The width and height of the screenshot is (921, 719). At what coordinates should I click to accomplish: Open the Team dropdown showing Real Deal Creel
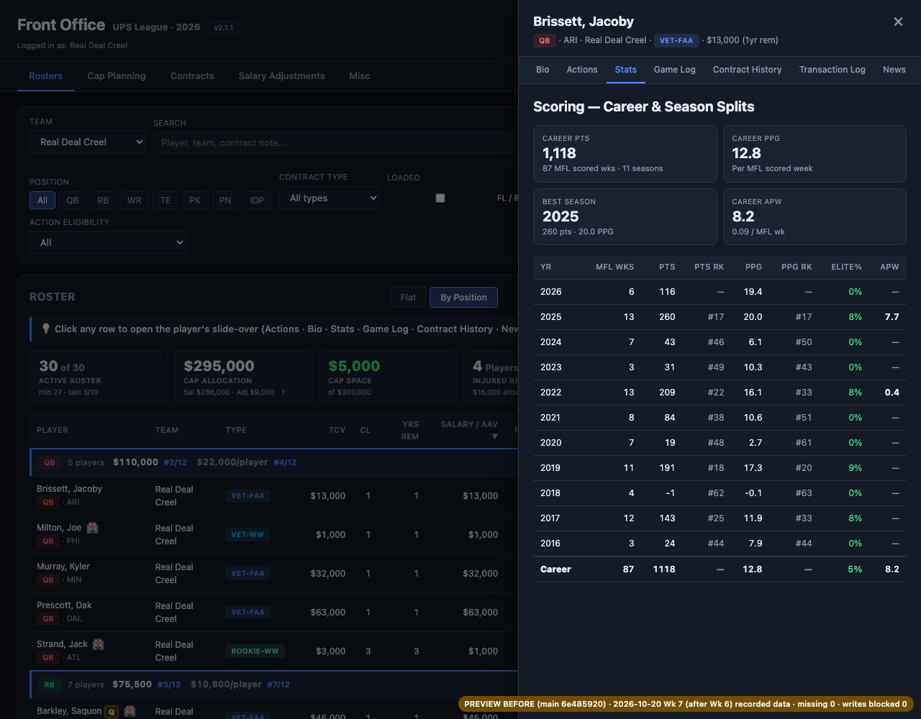click(x=88, y=142)
